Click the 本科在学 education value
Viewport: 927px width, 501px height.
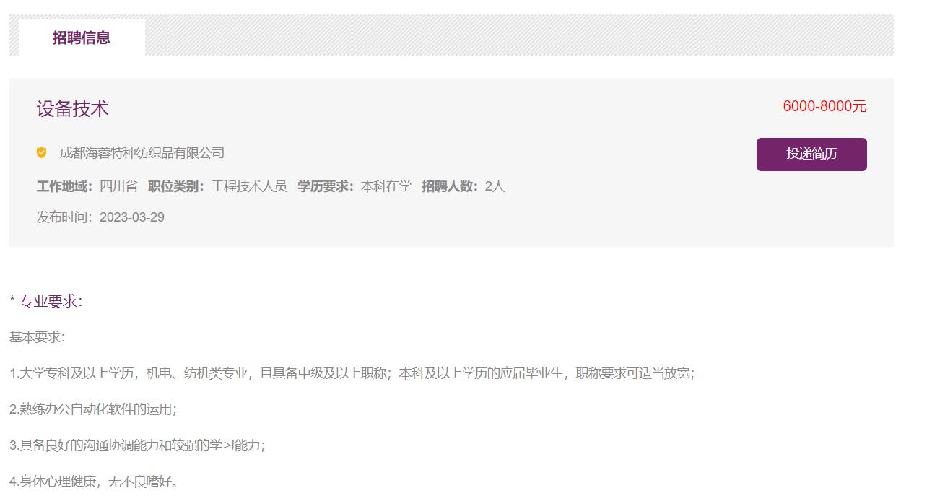click(386, 186)
